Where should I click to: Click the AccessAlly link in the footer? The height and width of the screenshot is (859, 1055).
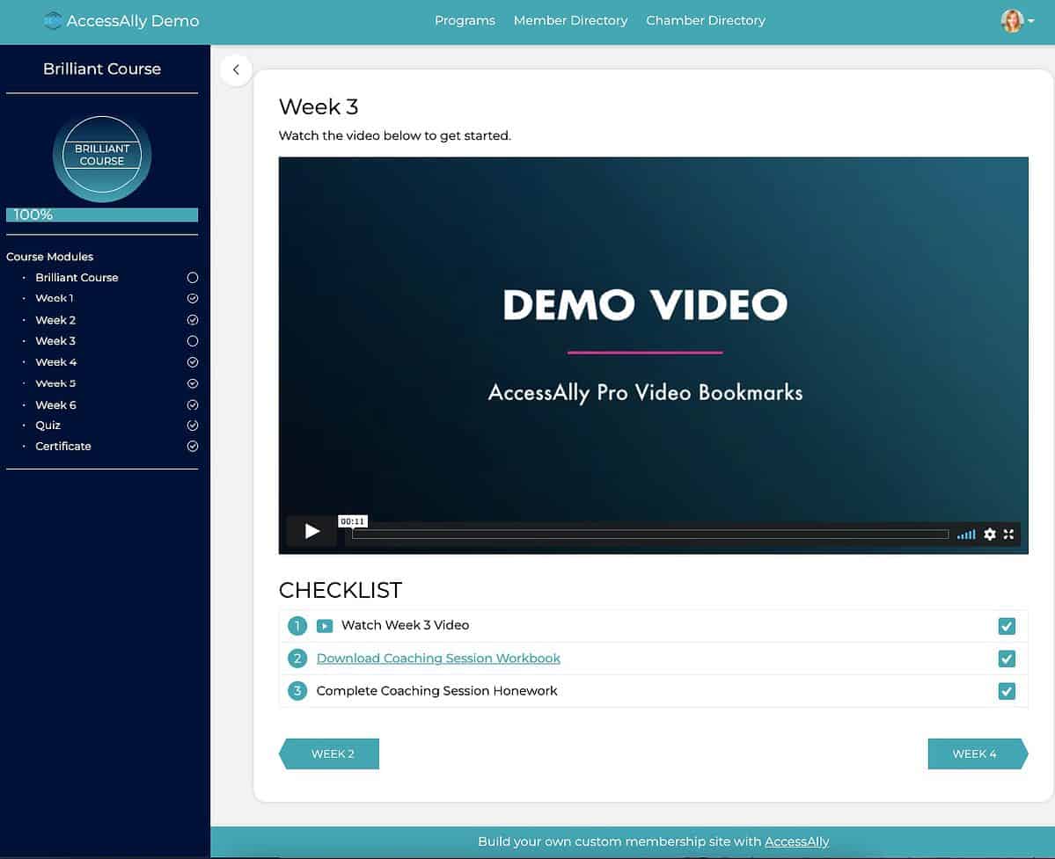point(796,841)
